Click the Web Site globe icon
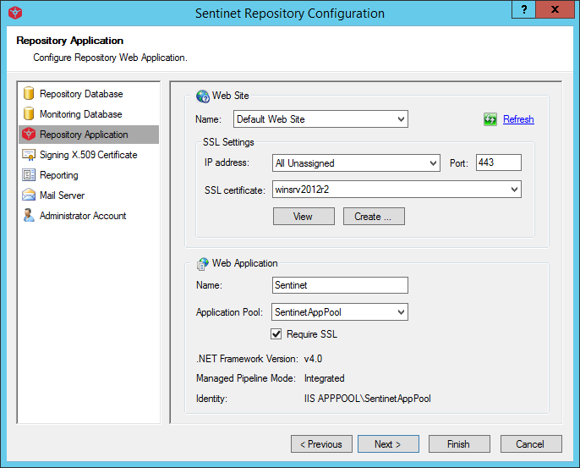580x468 pixels. click(x=203, y=96)
